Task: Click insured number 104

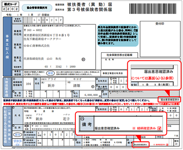Action: (28, 84)
